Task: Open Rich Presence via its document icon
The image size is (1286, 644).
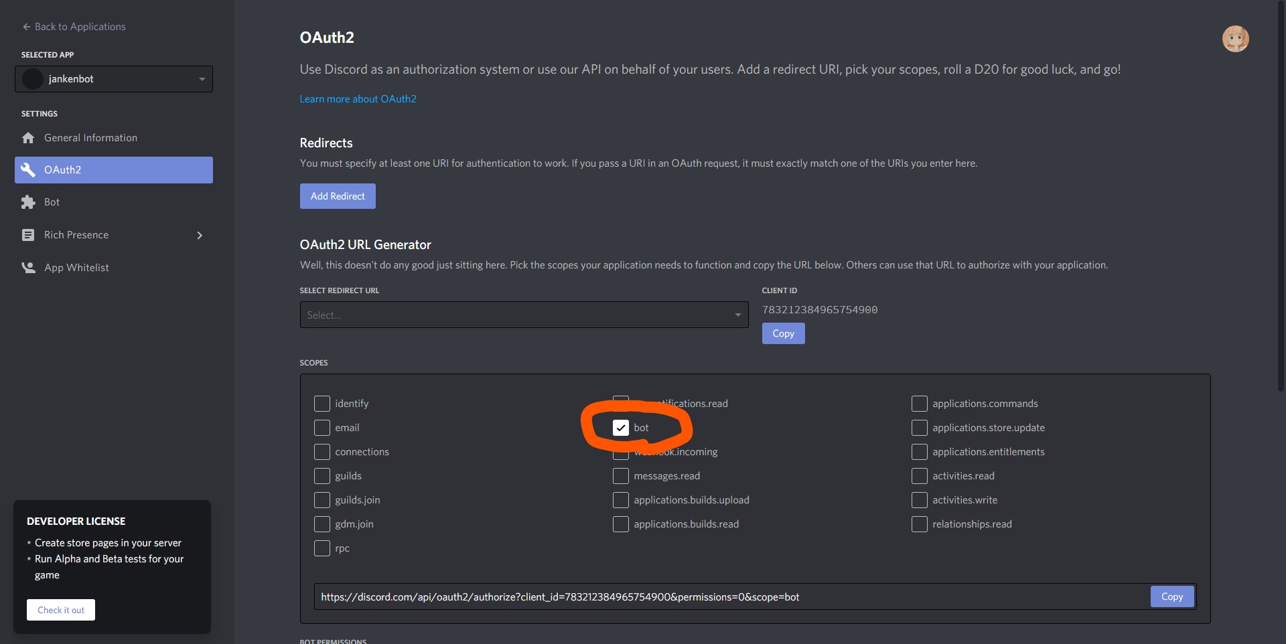Action: tap(27, 235)
